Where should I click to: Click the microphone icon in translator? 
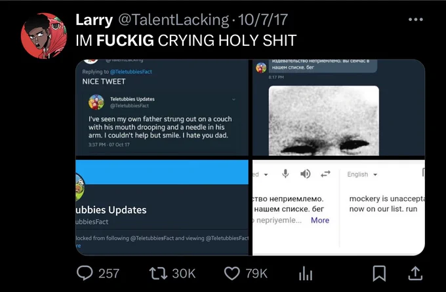tap(285, 173)
